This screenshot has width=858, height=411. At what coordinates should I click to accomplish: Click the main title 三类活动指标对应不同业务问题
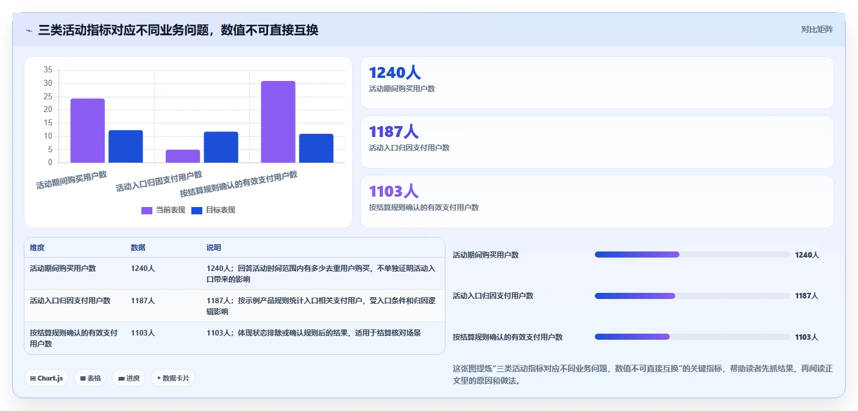(178, 30)
